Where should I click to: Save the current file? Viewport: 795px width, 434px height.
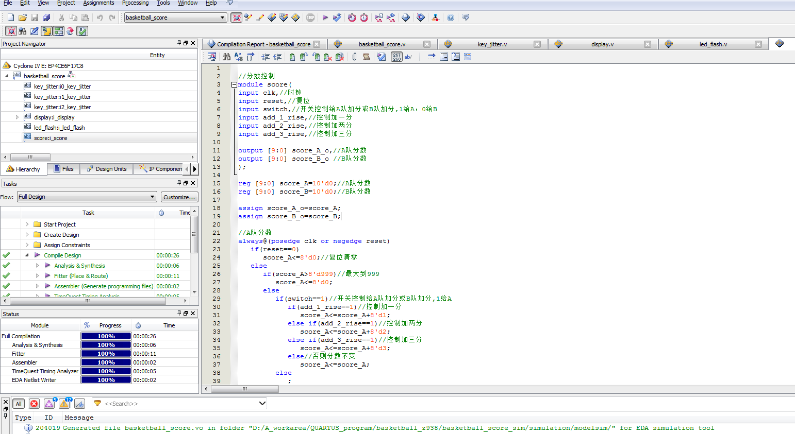tap(35, 18)
